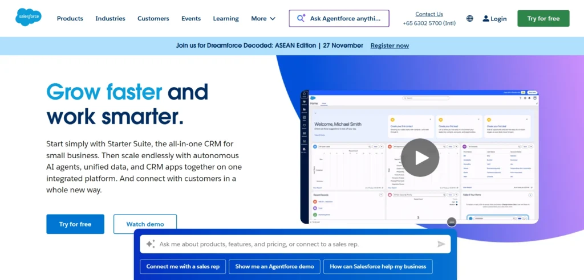Screen dimensions: 584x280
Task: Click the Welcome, Michael Smith video thumbnail text
Action: 338,124
